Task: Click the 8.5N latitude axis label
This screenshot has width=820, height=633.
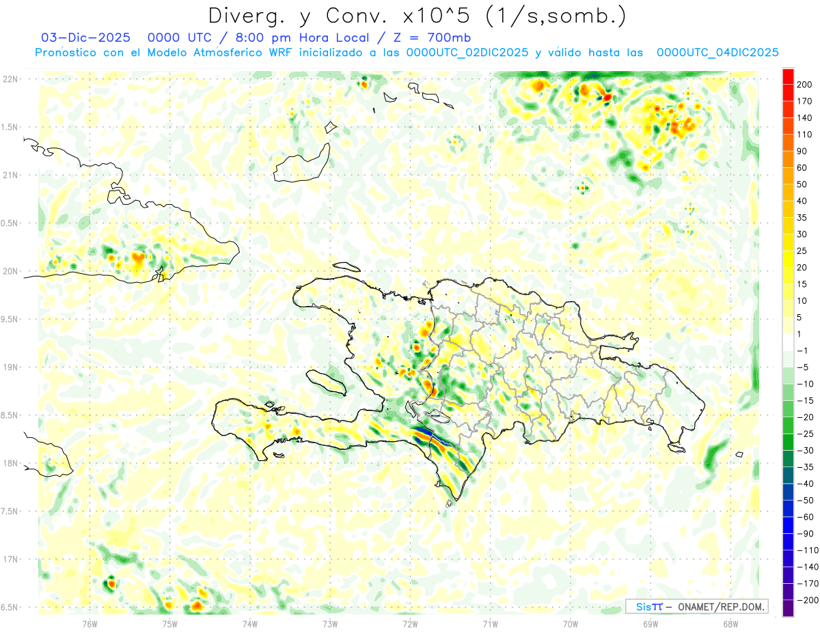Action: pyautogui.click(x=10, y=415)
